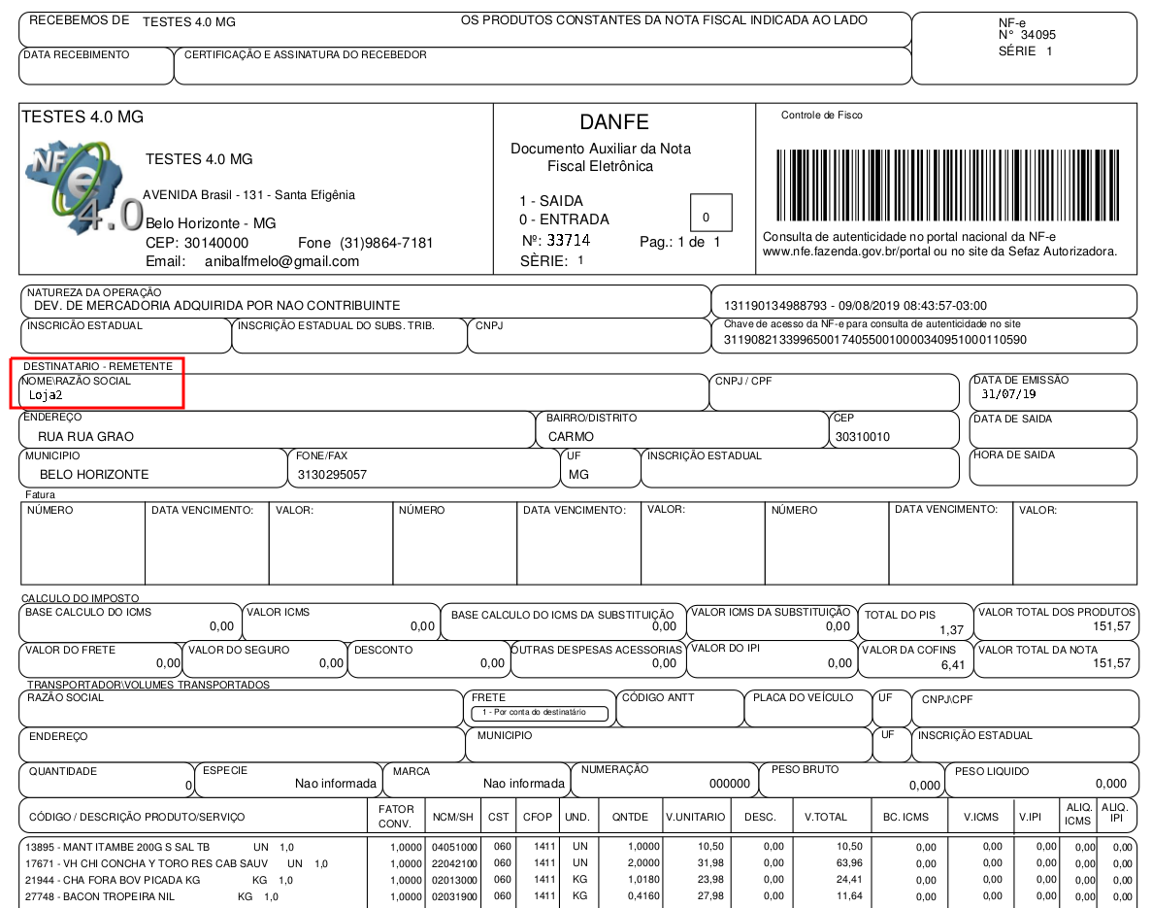Screen dimensions: 1152x908
Task: Click the NF-e 4.0 logo
Action: pos(84,186)
